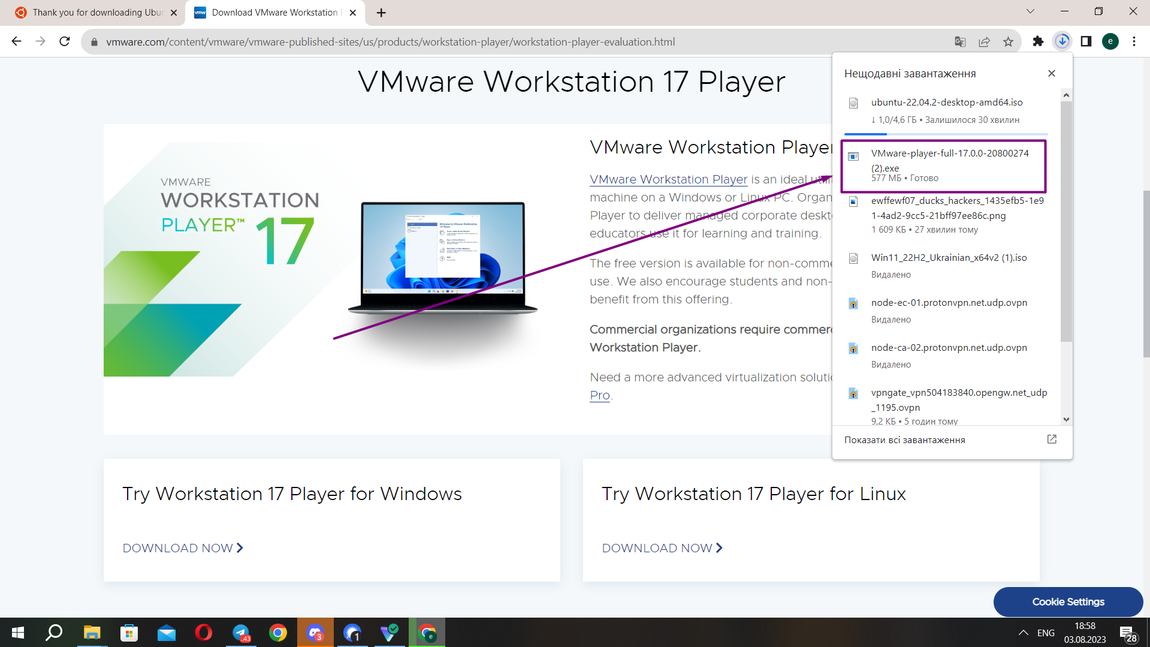This screenshot has height=647, width=1150.
Task: Follow the VMware Workstation Player link
Action: (668, 179)
